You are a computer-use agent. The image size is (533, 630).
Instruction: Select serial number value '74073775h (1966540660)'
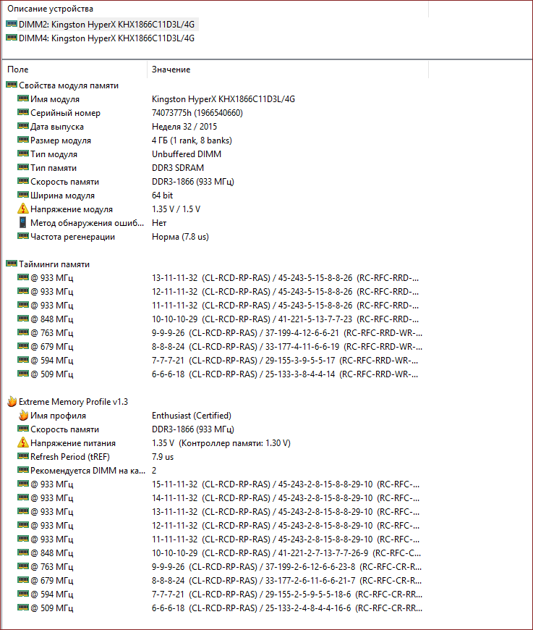click(197, 113)
